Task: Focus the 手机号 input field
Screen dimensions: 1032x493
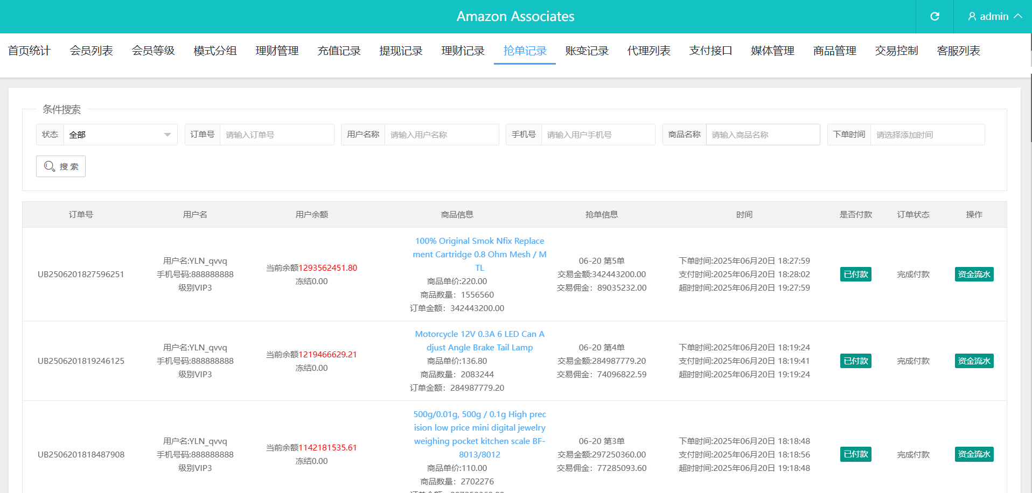Action: coord(598,135)
